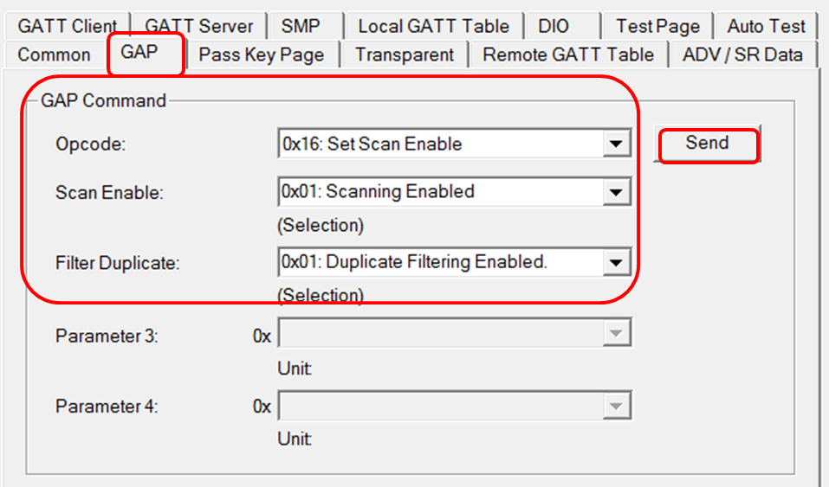Select the Auto Test tab
This screenshot has width=829, height=487.
coord(767,26)
